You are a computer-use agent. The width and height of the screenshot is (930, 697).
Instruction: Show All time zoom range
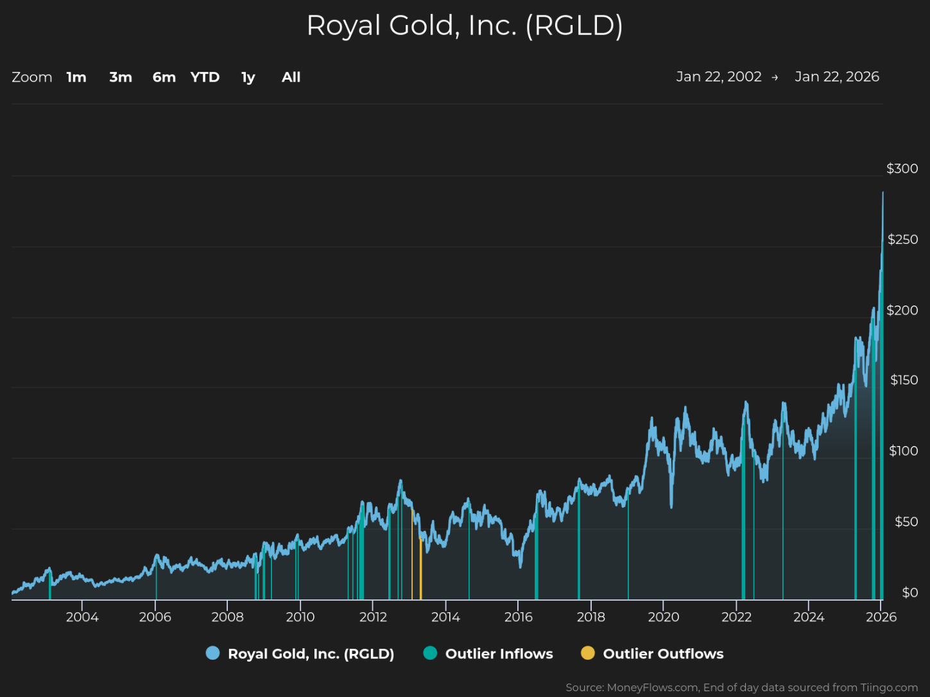[291, 77]
